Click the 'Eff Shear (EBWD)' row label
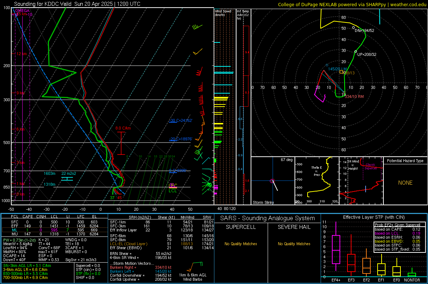The image size is (428, 284). click(x=125, y=248)
